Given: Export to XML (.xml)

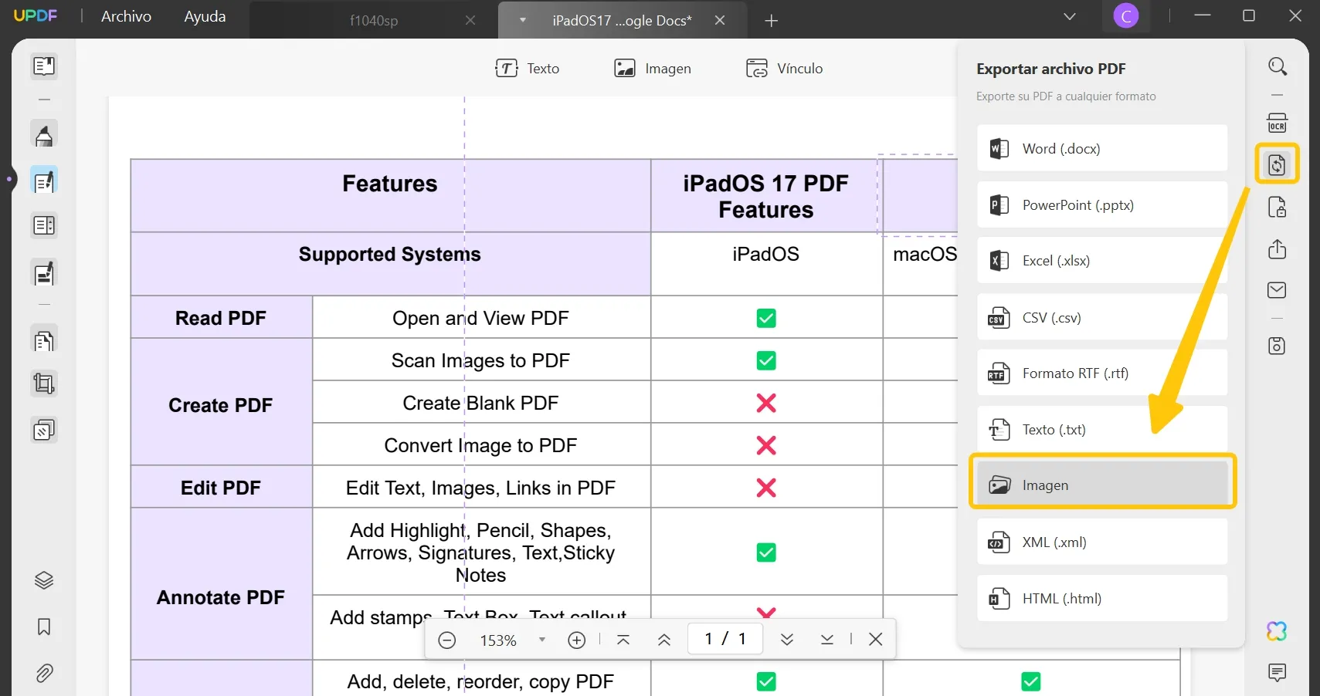Looking at the screenshot, I should (1102, 542).
